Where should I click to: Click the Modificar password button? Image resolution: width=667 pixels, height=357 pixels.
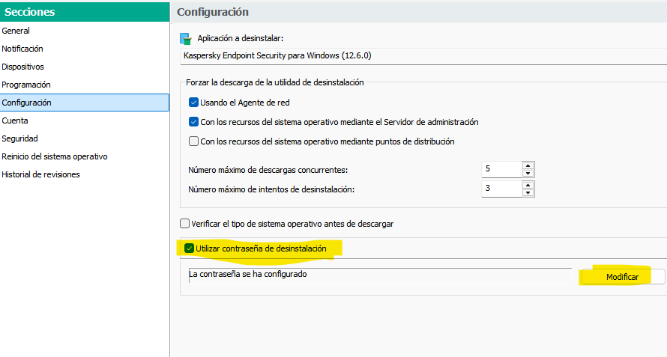(x=622, y=277)
